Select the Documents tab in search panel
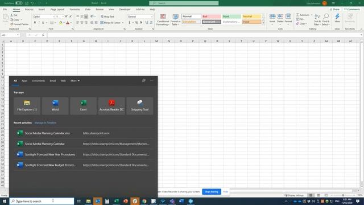 (39, 81)
